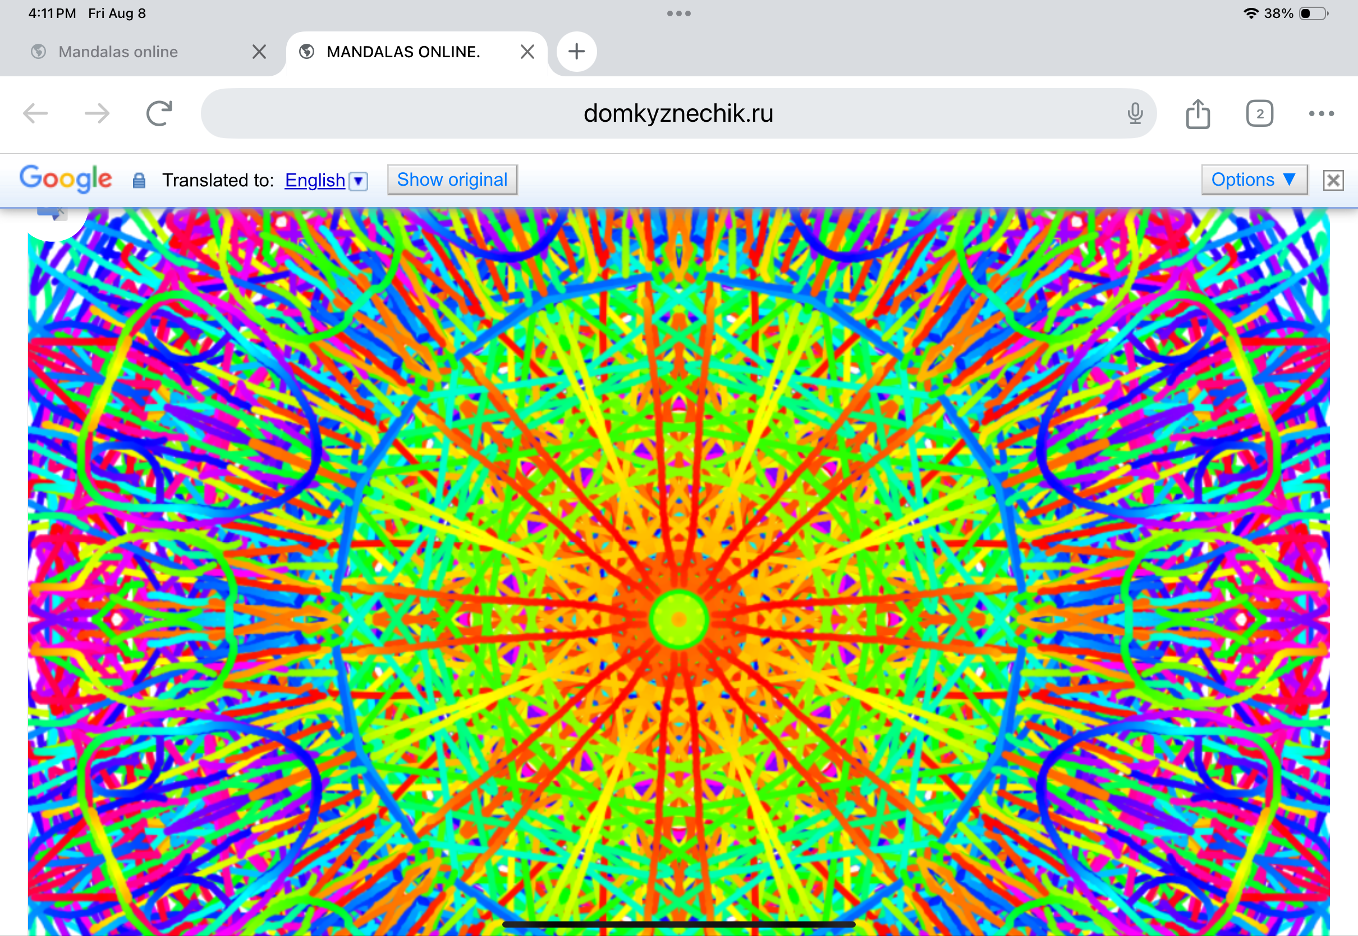
Task: Tap the partially hidden round badge above the mandala
Action: (x=53, y=223)
